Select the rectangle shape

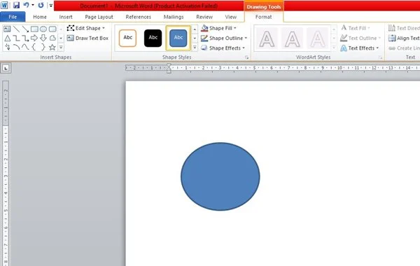point(34,29)
